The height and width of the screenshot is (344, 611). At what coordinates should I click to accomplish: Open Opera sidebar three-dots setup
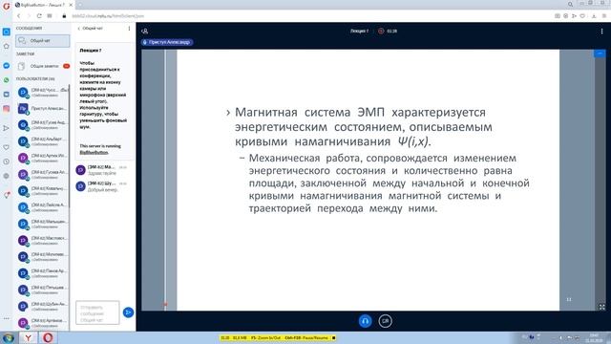coord(7,318)
